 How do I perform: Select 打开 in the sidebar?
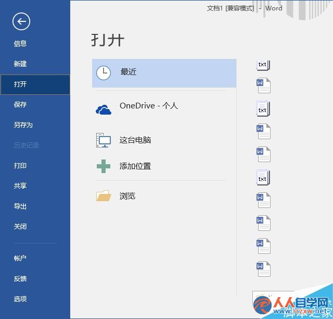point(35,84)
